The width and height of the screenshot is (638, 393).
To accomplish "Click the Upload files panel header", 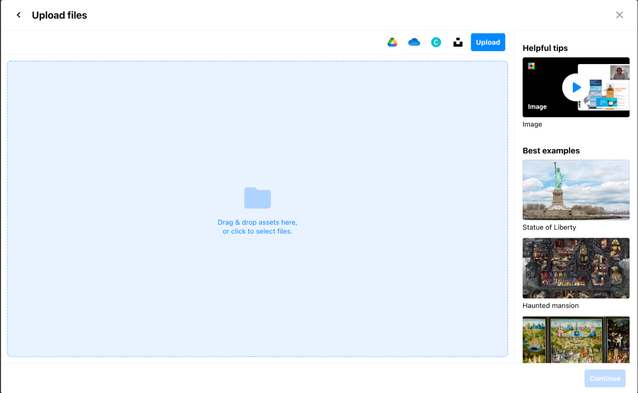I will 60,15.
